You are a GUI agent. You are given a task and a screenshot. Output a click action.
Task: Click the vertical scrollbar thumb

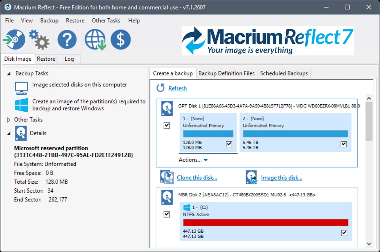tap(369, 121)
